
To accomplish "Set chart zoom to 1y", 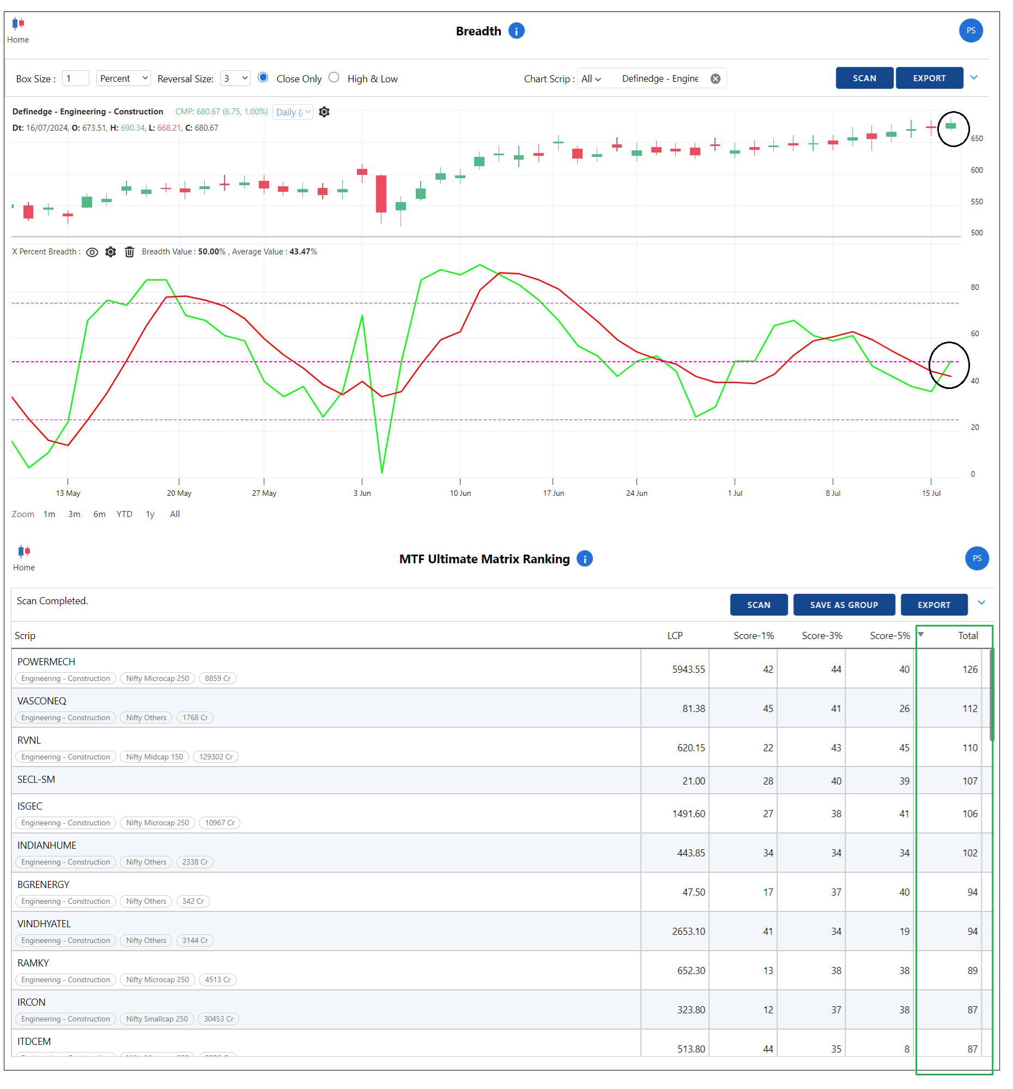I will click(149, 514).
